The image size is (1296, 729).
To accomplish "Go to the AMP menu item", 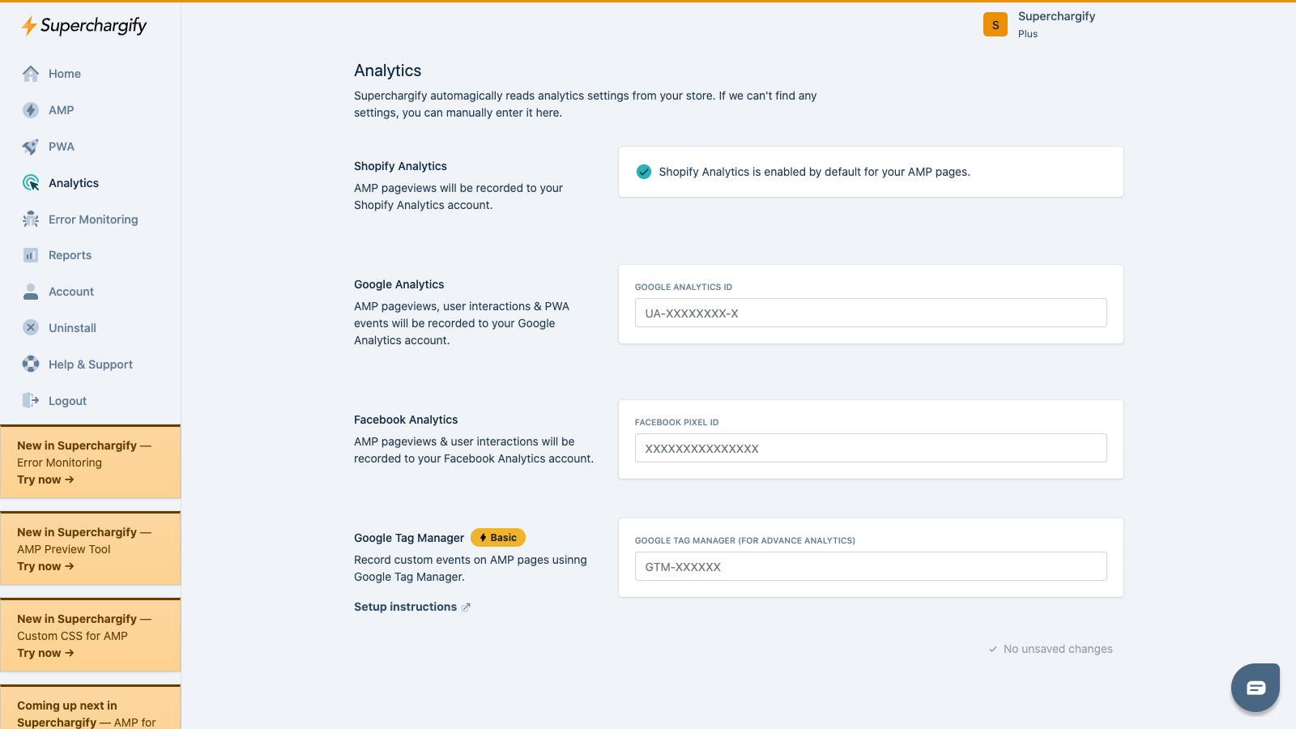I will 62,110.
